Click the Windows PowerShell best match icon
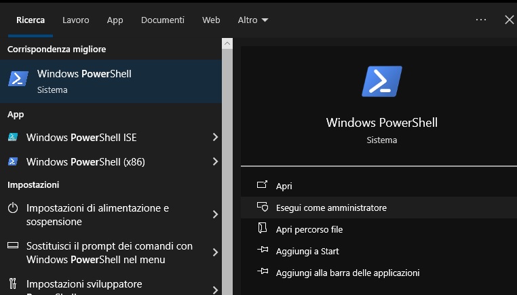517x295 pixels. (18, 79)
